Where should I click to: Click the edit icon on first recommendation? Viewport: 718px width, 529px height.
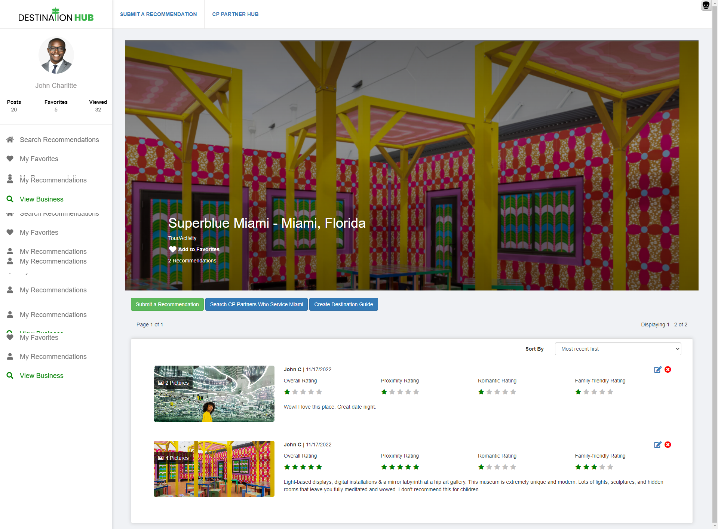(x=657, y=370)
